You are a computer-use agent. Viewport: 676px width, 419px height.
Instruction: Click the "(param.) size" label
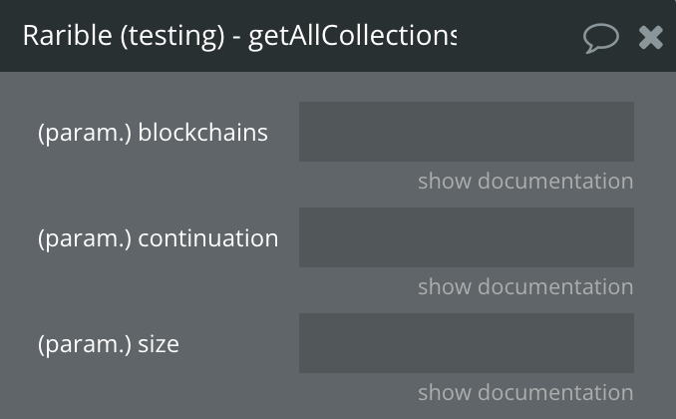(x=109, y=344)
